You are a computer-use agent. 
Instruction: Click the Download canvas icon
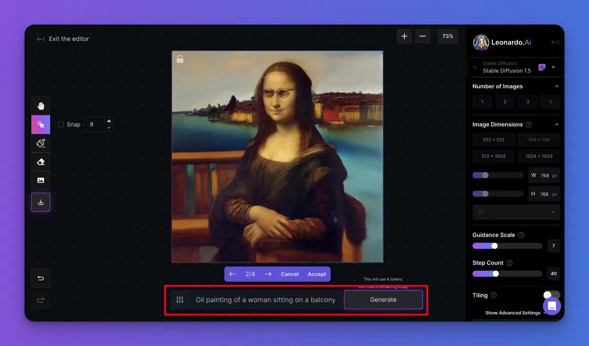tap(41, 202)
